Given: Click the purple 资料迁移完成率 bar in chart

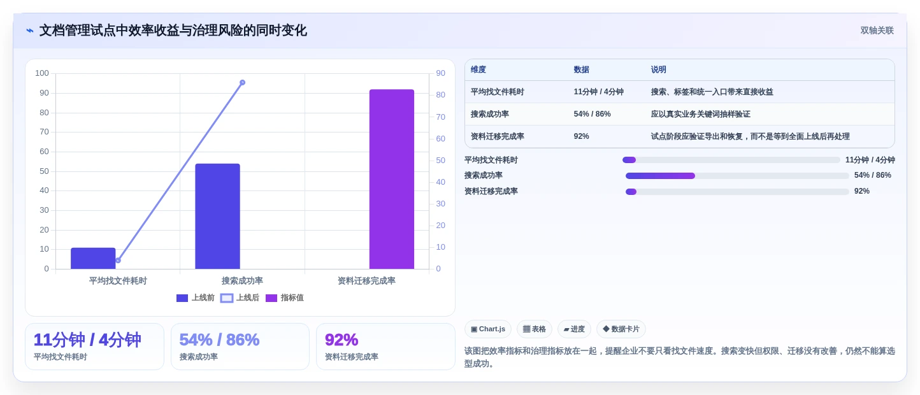Looking at the screenshot, I should 392,179.
